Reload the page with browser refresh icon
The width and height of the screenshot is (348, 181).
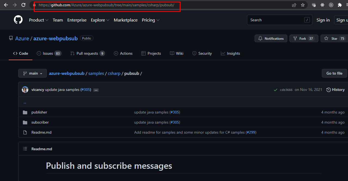click(23, 5)
